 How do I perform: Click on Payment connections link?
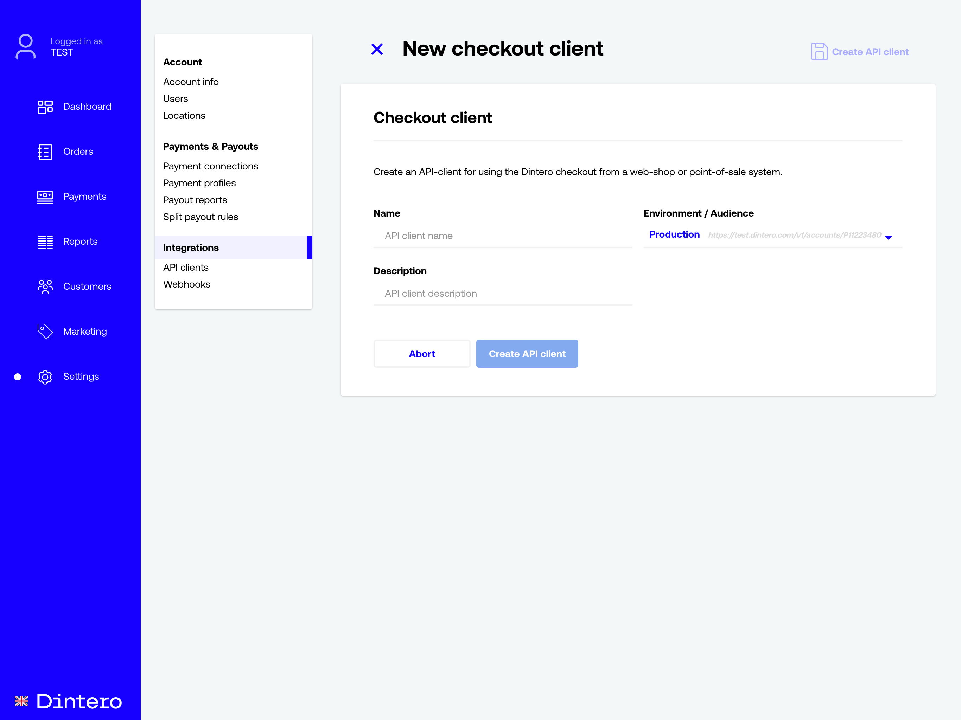click(x=210, y=166)
